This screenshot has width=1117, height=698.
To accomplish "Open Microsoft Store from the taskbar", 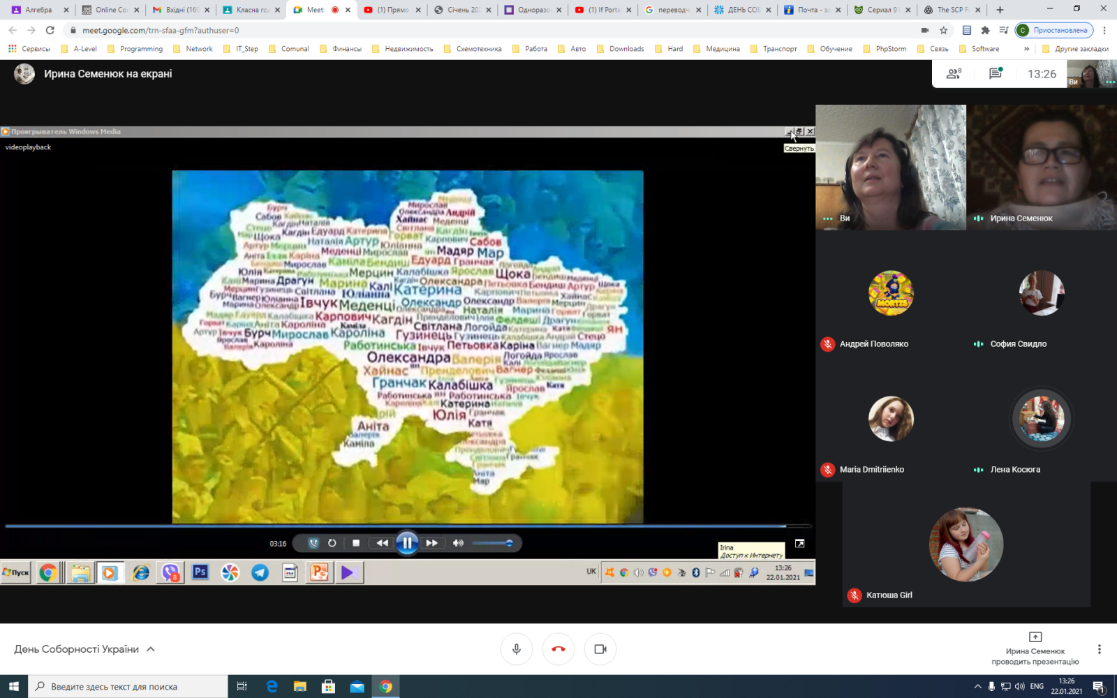I will click(x=328, y=687).
